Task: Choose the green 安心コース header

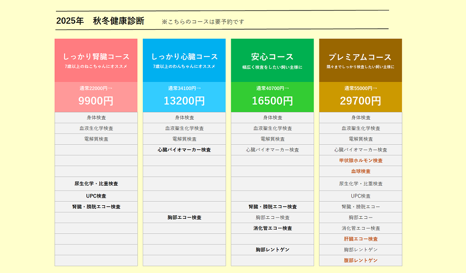Action: point(272,60)
